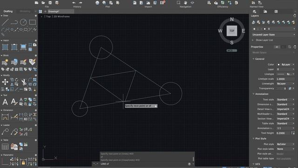Click the Color property white swatch
The image size is (298, 168).
pos(278,64)
